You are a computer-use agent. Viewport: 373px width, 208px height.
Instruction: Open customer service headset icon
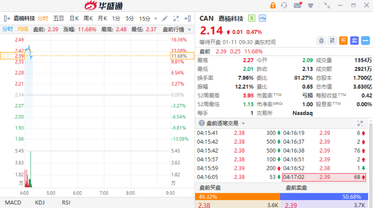click(284, 5)
